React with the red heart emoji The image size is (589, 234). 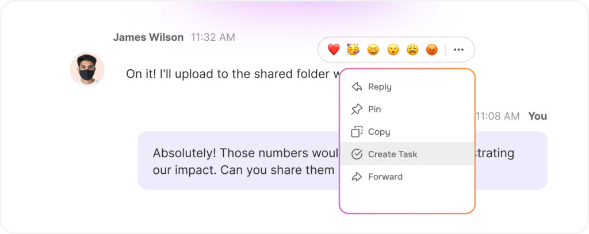[x=334, y=50]
